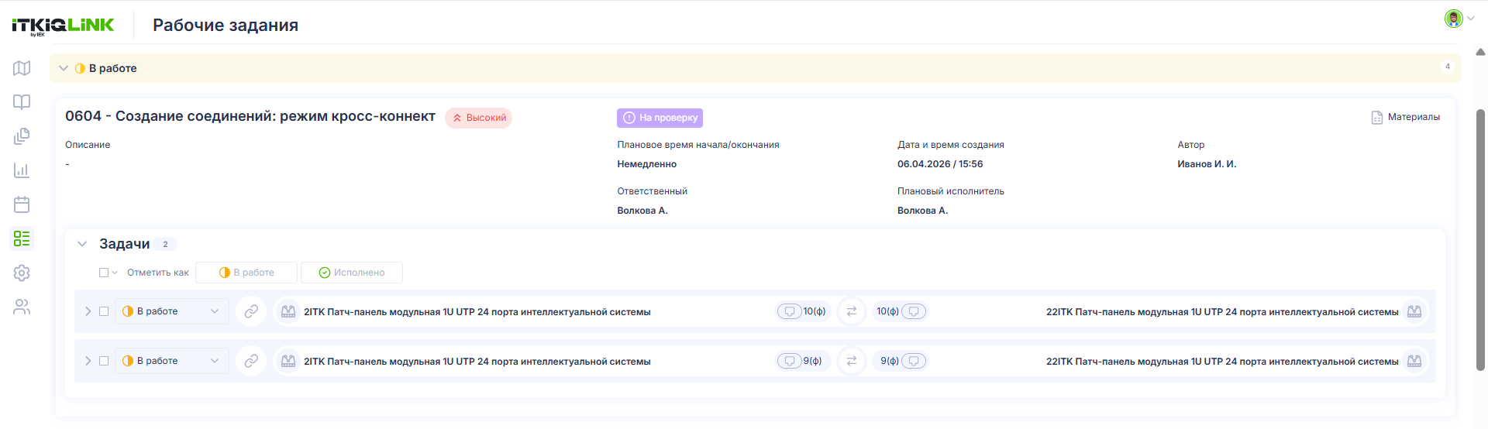Click the Рабочие задания page heading
Viewport: 1488px width, 429px height.
click(x=226, y=25)
